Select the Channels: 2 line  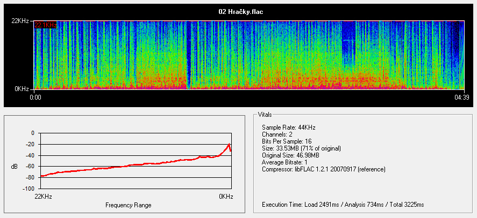click(x=279, y=134)
